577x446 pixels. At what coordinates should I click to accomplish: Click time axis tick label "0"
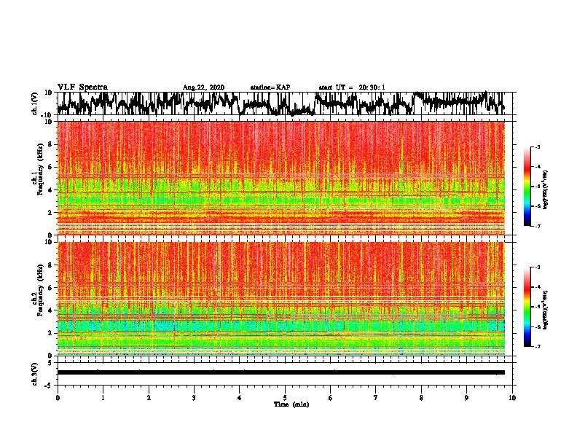[58, 398]
